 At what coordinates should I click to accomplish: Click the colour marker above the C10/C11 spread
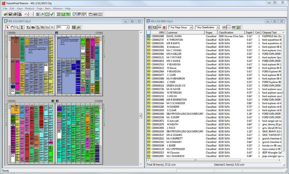pos(57,33)
